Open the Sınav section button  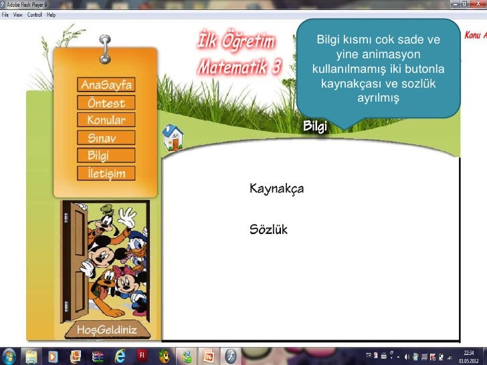(106, 138)
